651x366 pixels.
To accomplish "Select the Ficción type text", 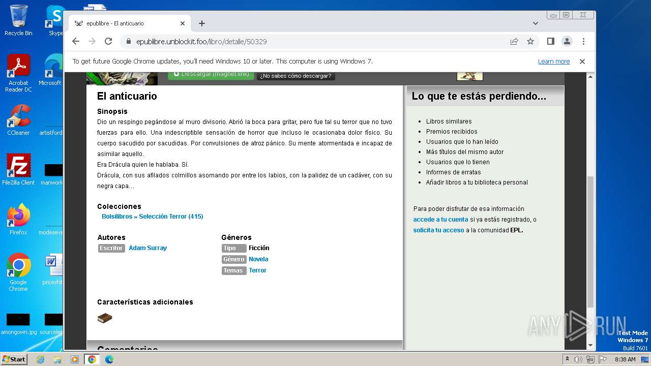I will [x=259, y=248].
